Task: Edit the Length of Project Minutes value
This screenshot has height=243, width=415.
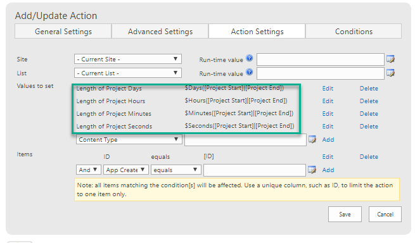Action: pos(328,114)
